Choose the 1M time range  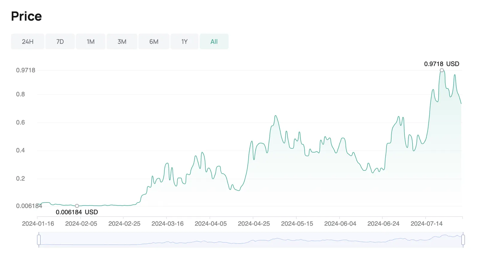pyautogui.click(x=91, y=42)
